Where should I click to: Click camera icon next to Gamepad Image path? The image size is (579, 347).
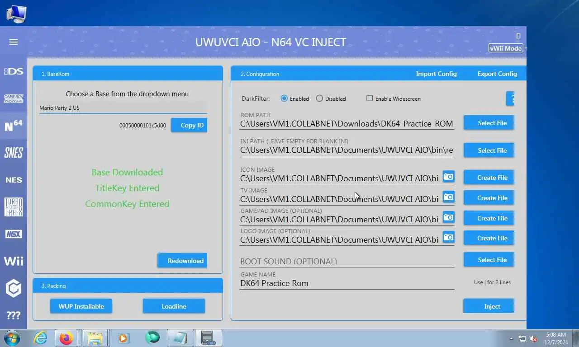coord(448,217)
